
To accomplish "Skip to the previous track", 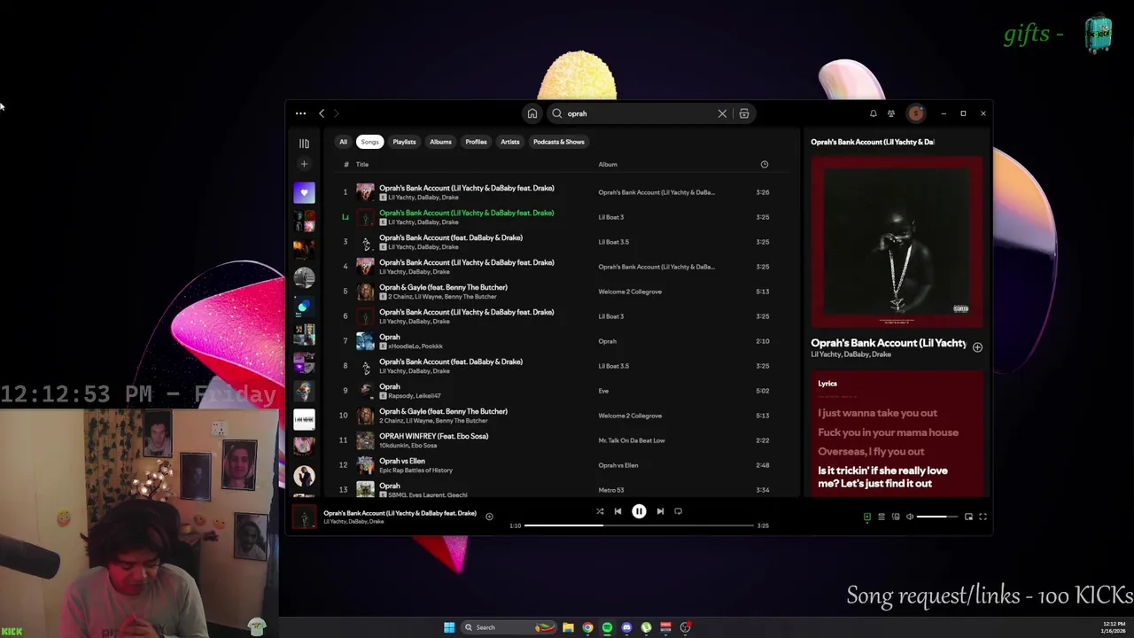I will coord(617,511).
